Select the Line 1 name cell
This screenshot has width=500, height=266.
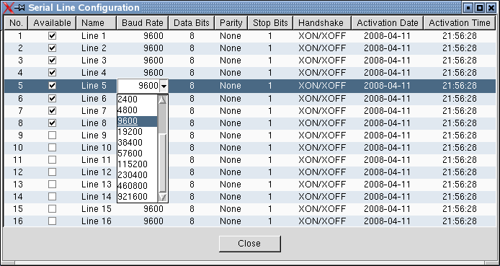[97, 36]
